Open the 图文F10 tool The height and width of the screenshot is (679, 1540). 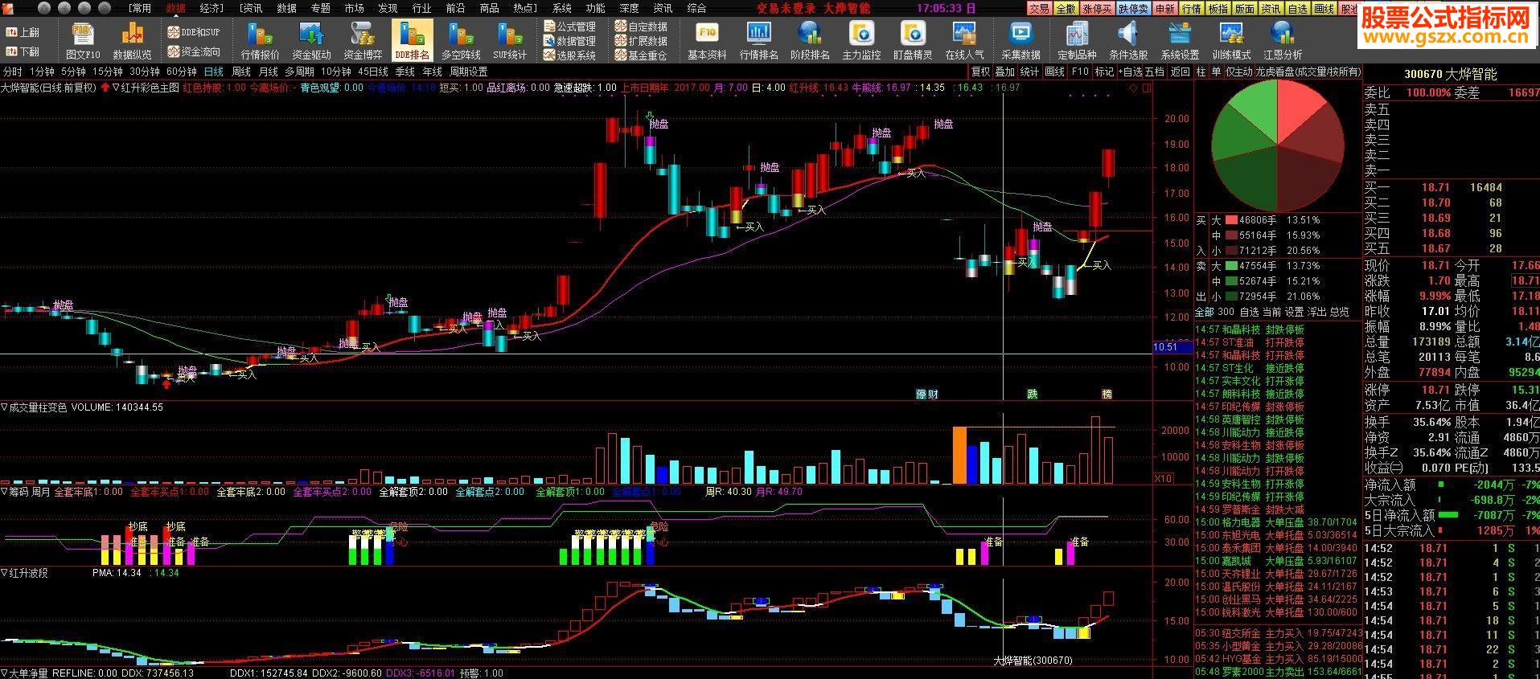[x=83, y=41]
